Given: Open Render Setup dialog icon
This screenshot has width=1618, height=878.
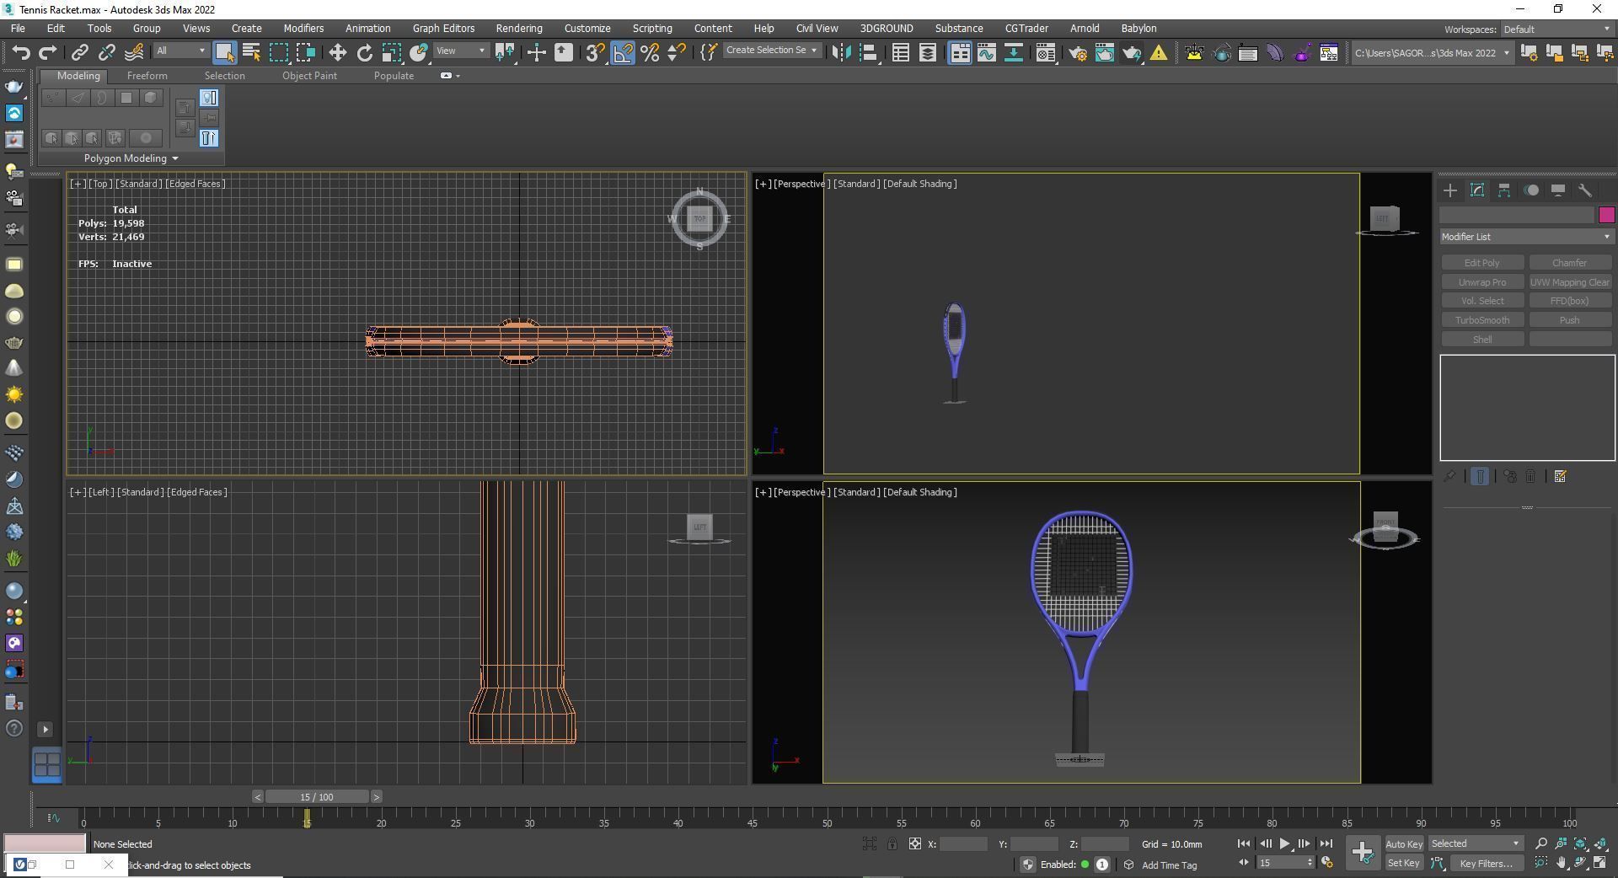Looking at the screenshot, I should (x=1077, y=52).
